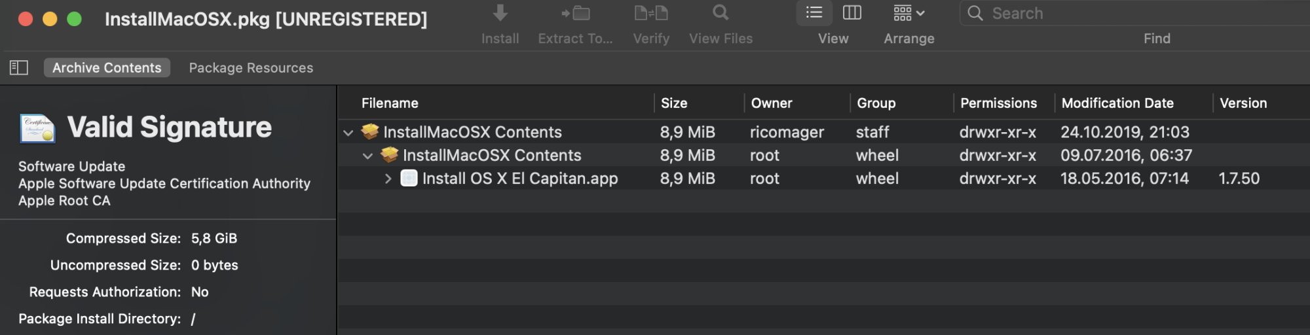Switch to list view mode
The width and height of the screenshot is (1310, 335).
pos(814,13)
